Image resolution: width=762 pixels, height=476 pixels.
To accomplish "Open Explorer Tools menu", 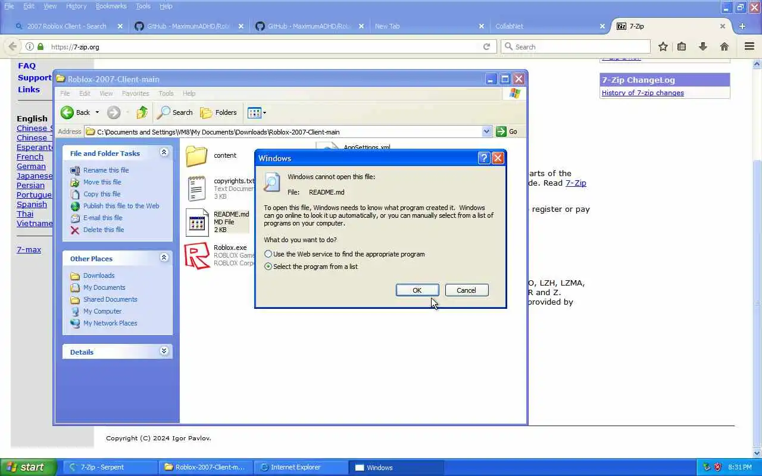I will point(166,93).
